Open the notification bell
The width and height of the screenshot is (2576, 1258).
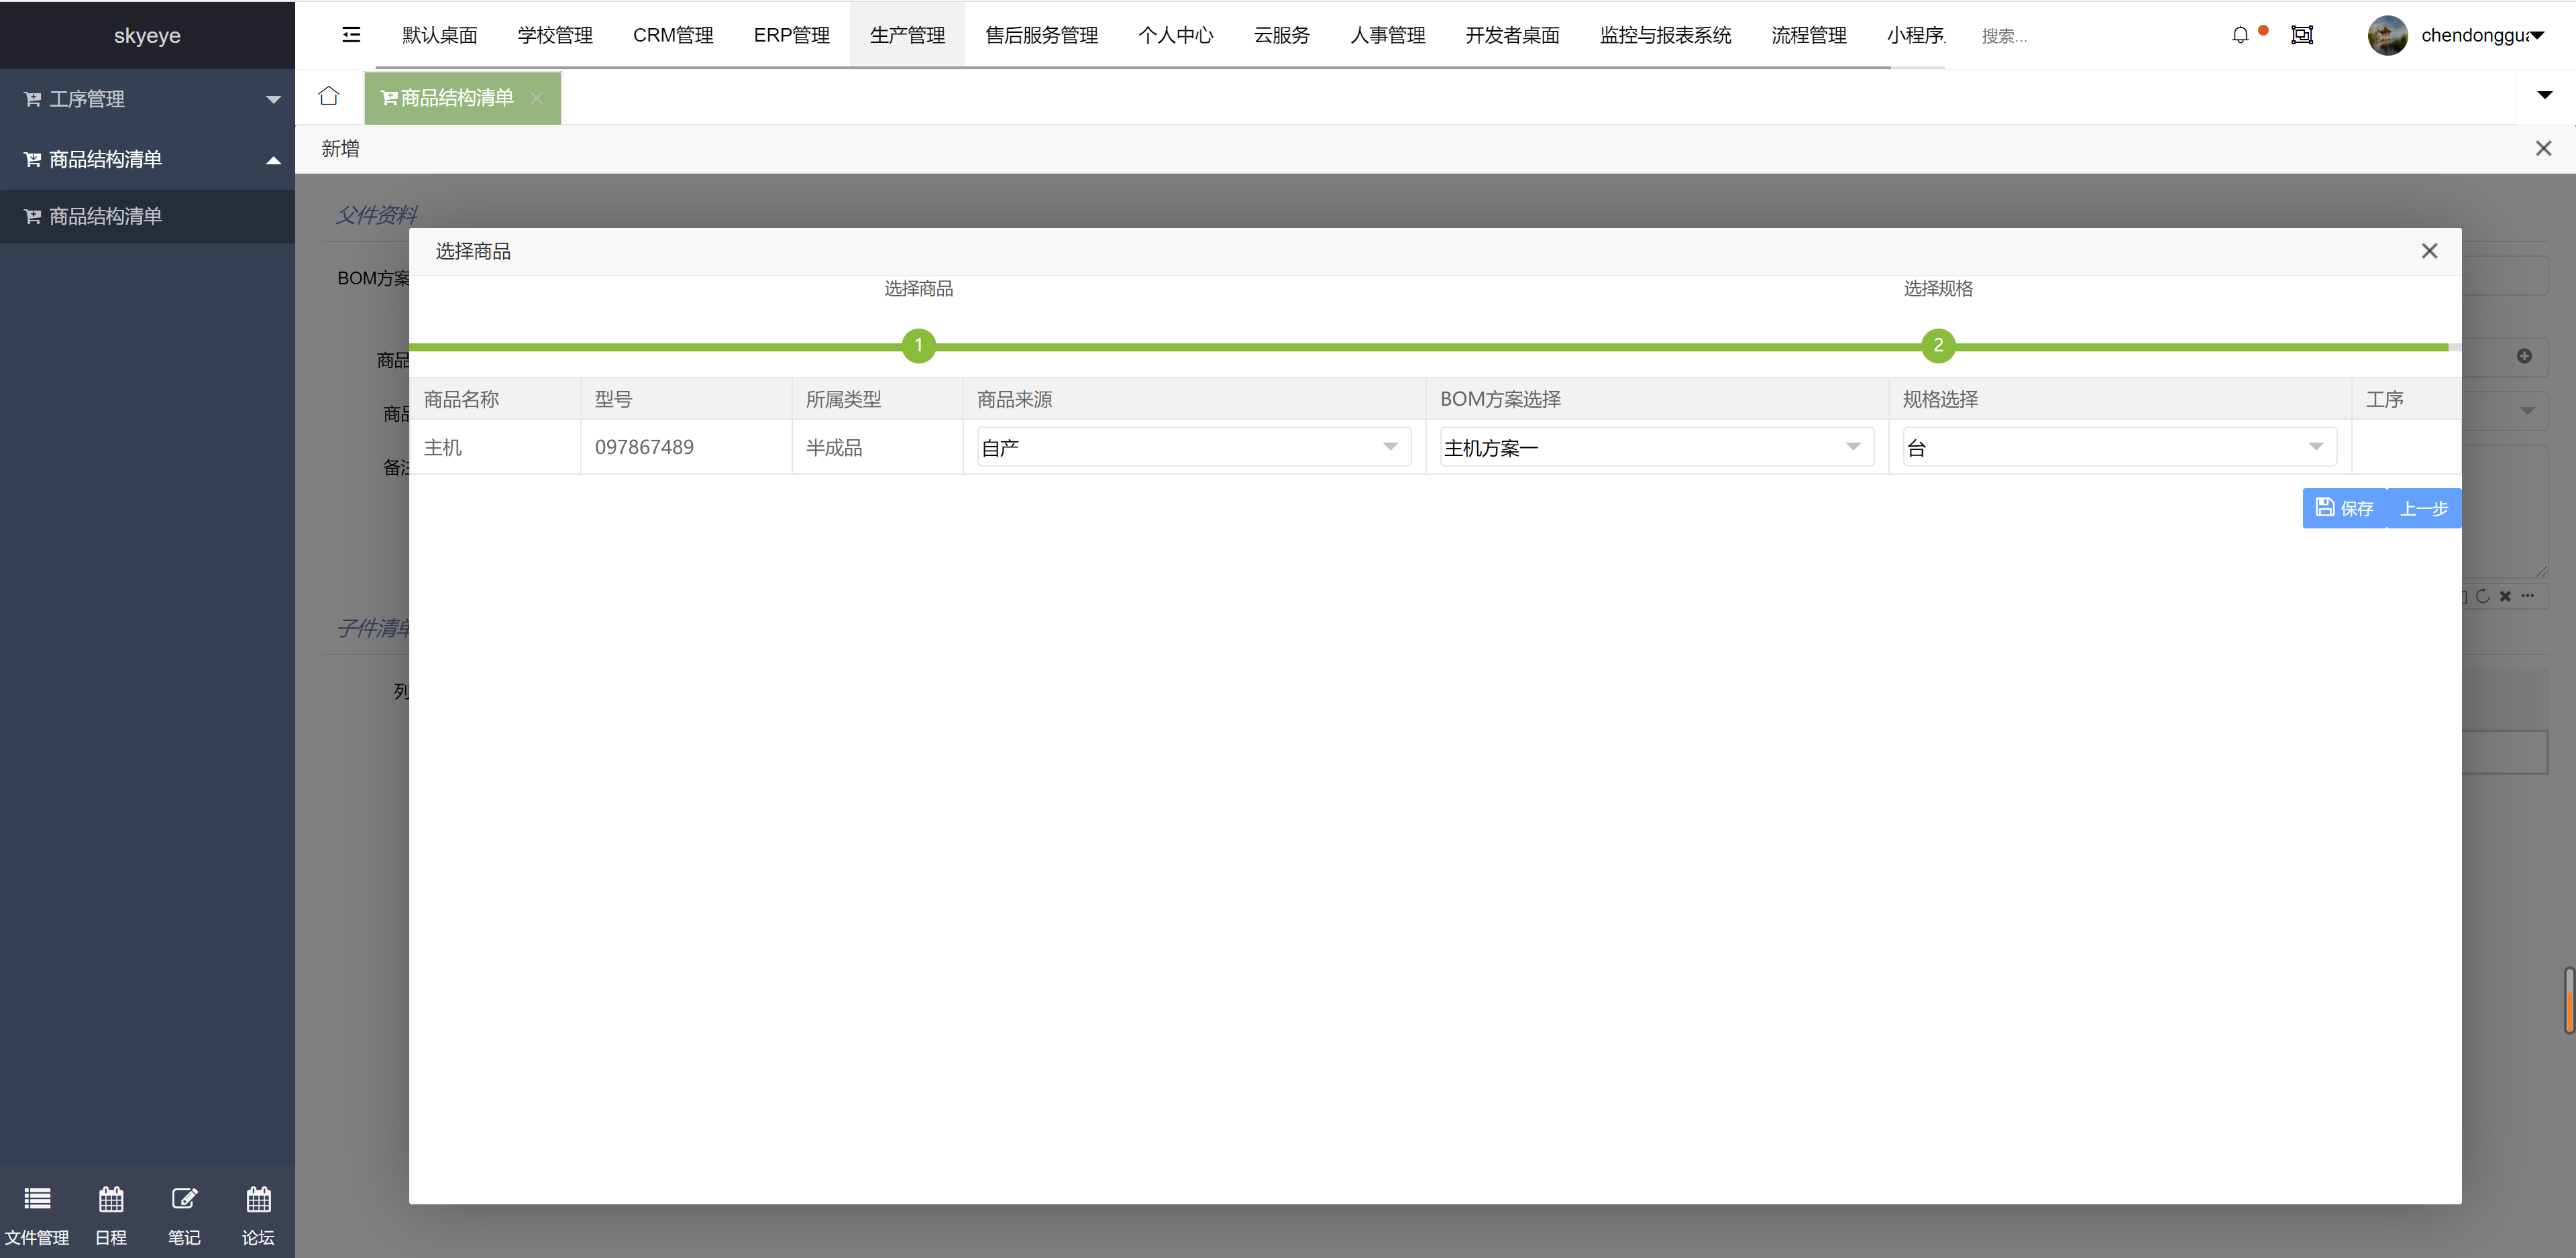point(2240,35)
